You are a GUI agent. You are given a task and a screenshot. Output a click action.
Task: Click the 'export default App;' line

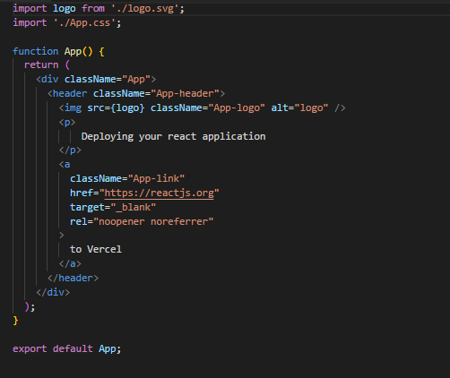pyautogui.click(x=67, y=349)
